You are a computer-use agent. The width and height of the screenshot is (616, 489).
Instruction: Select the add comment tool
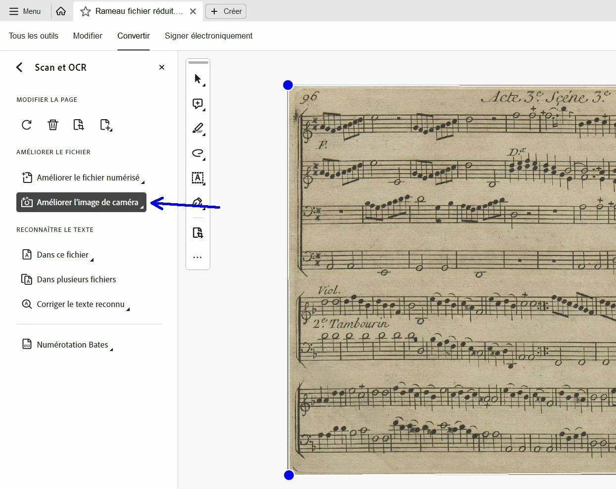point(198,104)
